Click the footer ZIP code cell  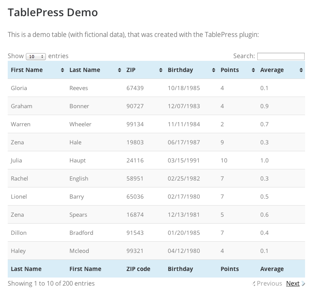pyautogui.click(x=138, y=269)
